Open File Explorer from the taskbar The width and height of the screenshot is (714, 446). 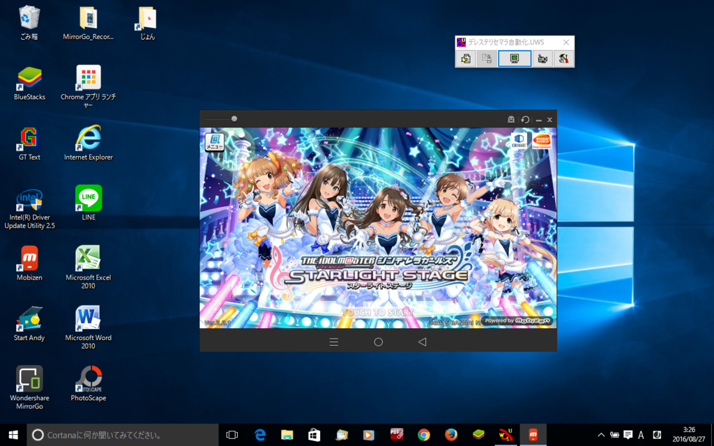coord(287,435)
